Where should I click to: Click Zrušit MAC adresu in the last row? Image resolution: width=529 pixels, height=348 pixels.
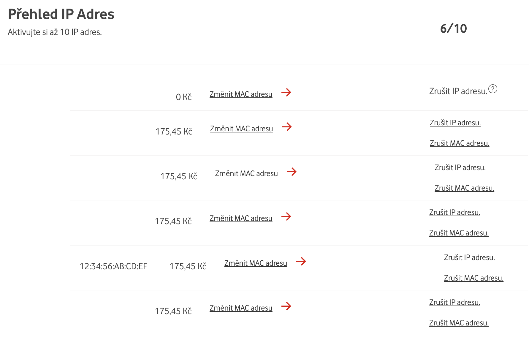pos(459,323)
